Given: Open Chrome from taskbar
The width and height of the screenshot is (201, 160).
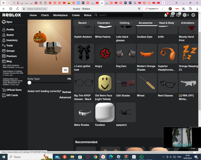Looking at the screenshot, I should pos(95,157).
